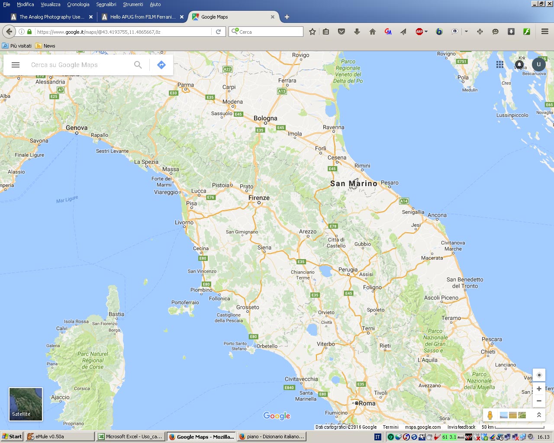The width and height of the screenshot is (554, 443).
Task: Select the Street View pegman
Action: (490, 415)
